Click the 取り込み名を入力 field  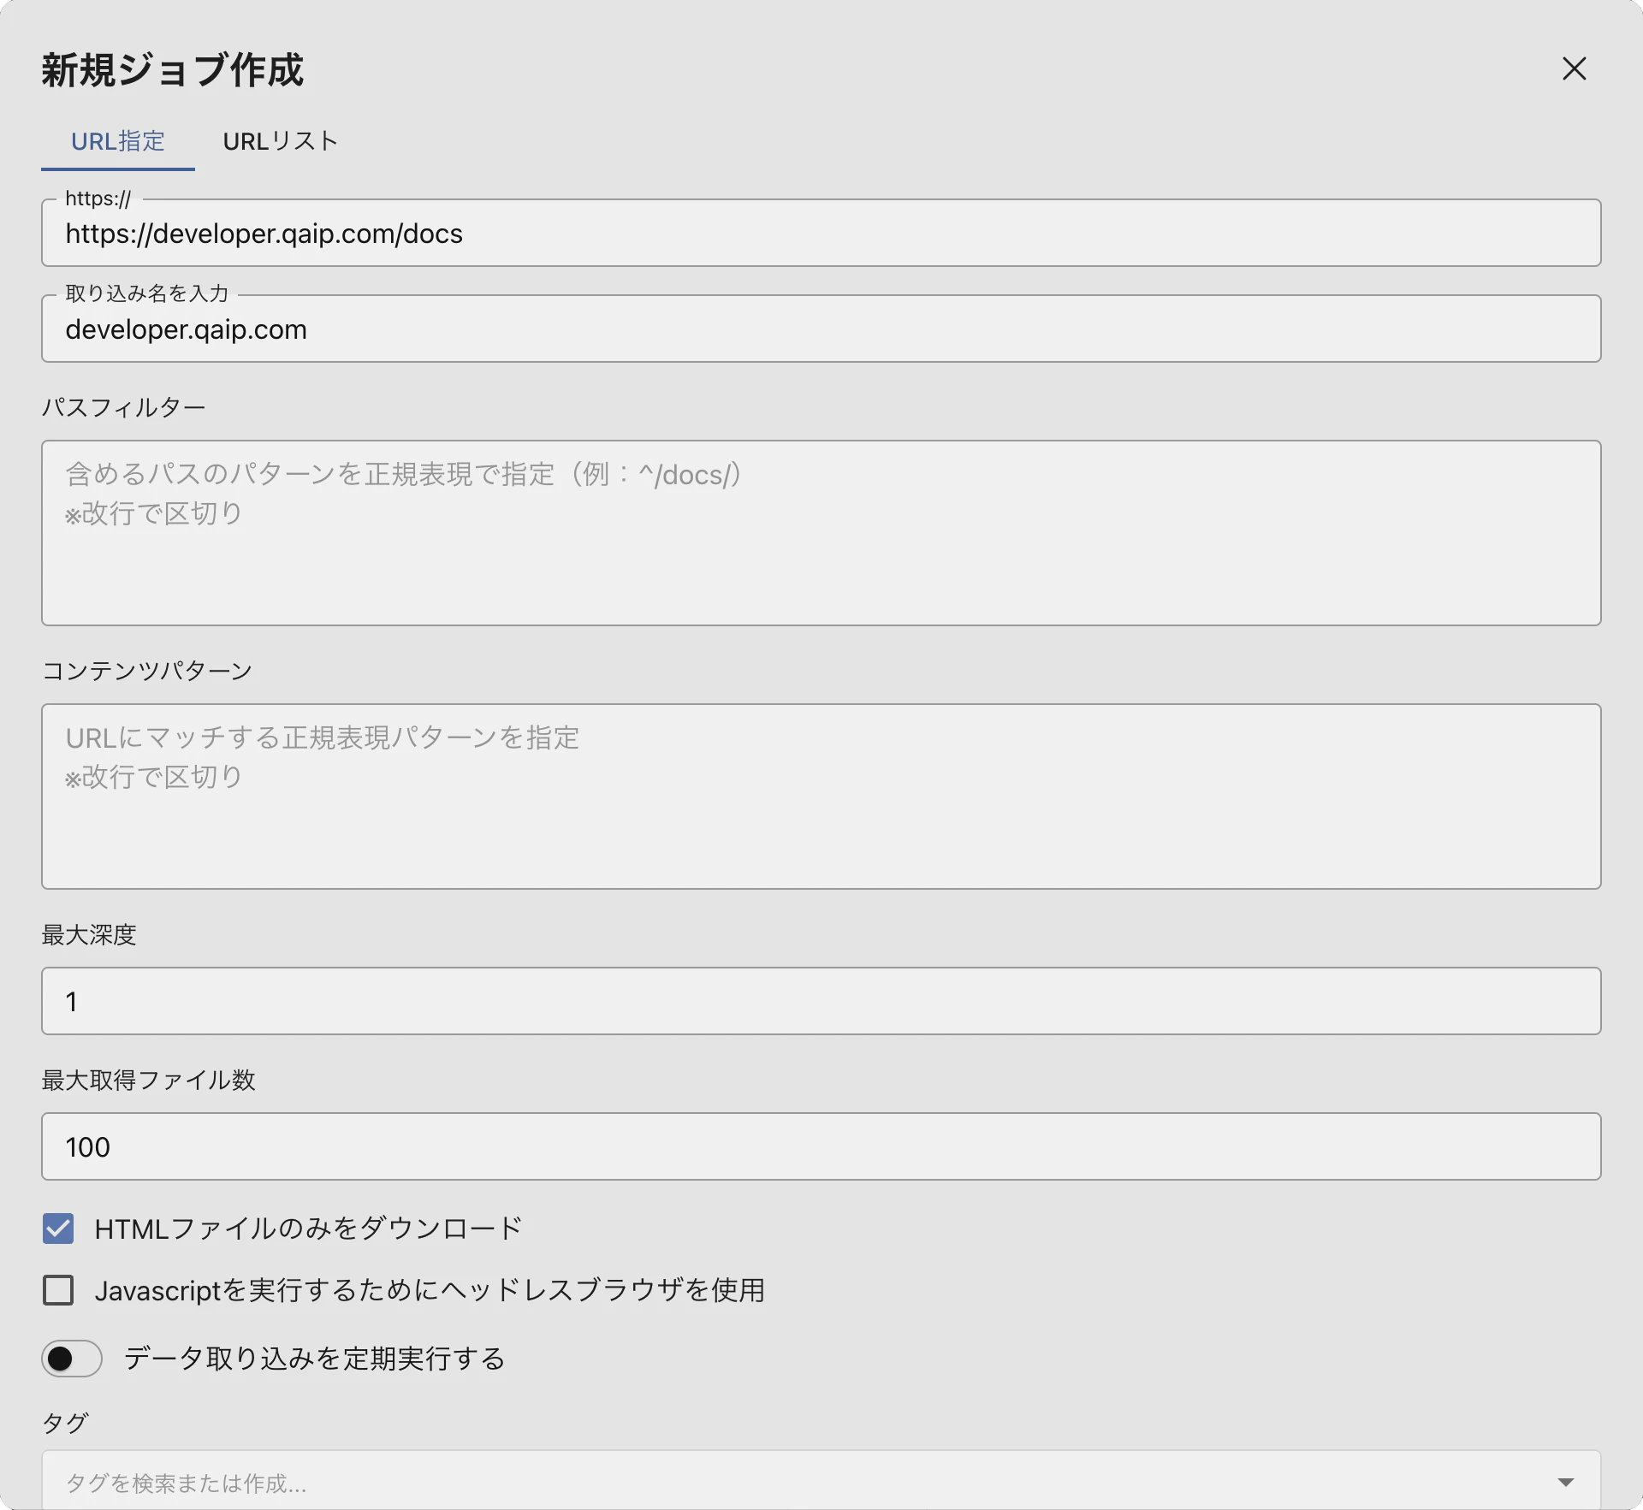[820, 329]
